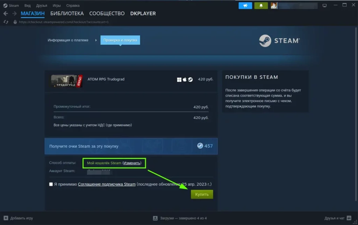Click the Apple platform icon for ATOM RPG
Screen dimensions: 358x225
click(x=185, y=79)
